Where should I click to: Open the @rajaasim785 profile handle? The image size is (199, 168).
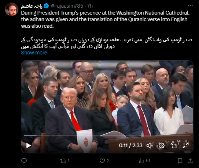point(67,6)
